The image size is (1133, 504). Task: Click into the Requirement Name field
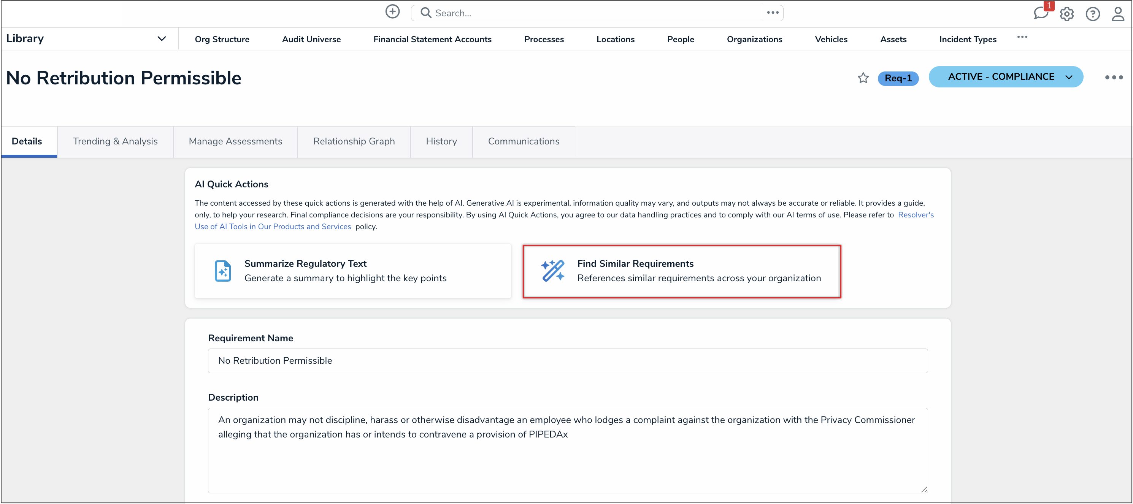(567, 361)
